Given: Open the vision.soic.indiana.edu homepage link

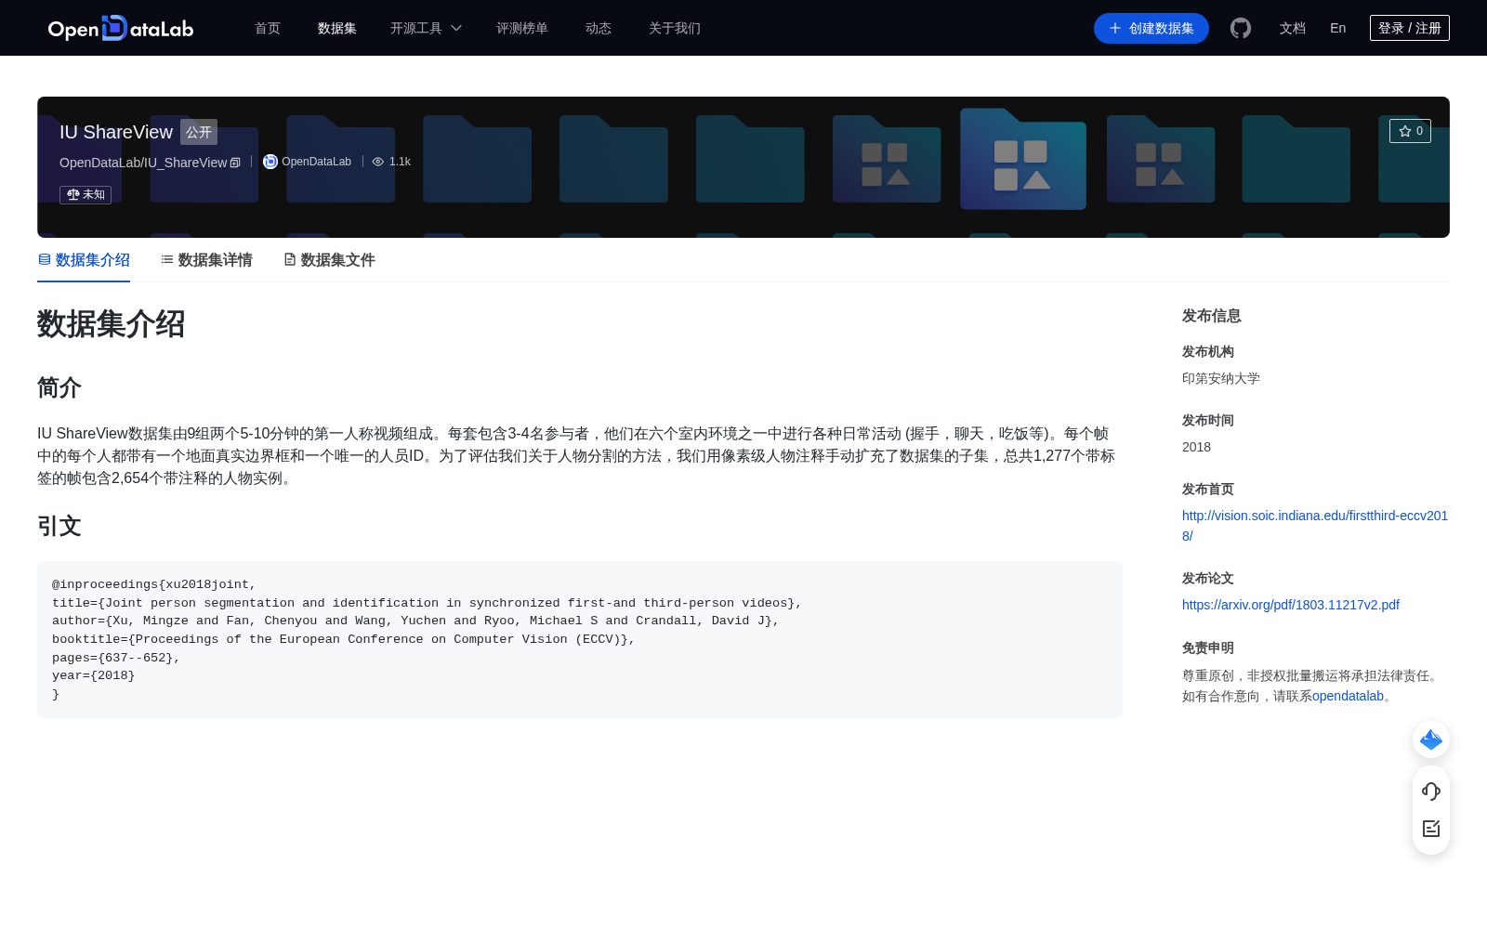Looking at the screenshot, I should pos(1315,526).
